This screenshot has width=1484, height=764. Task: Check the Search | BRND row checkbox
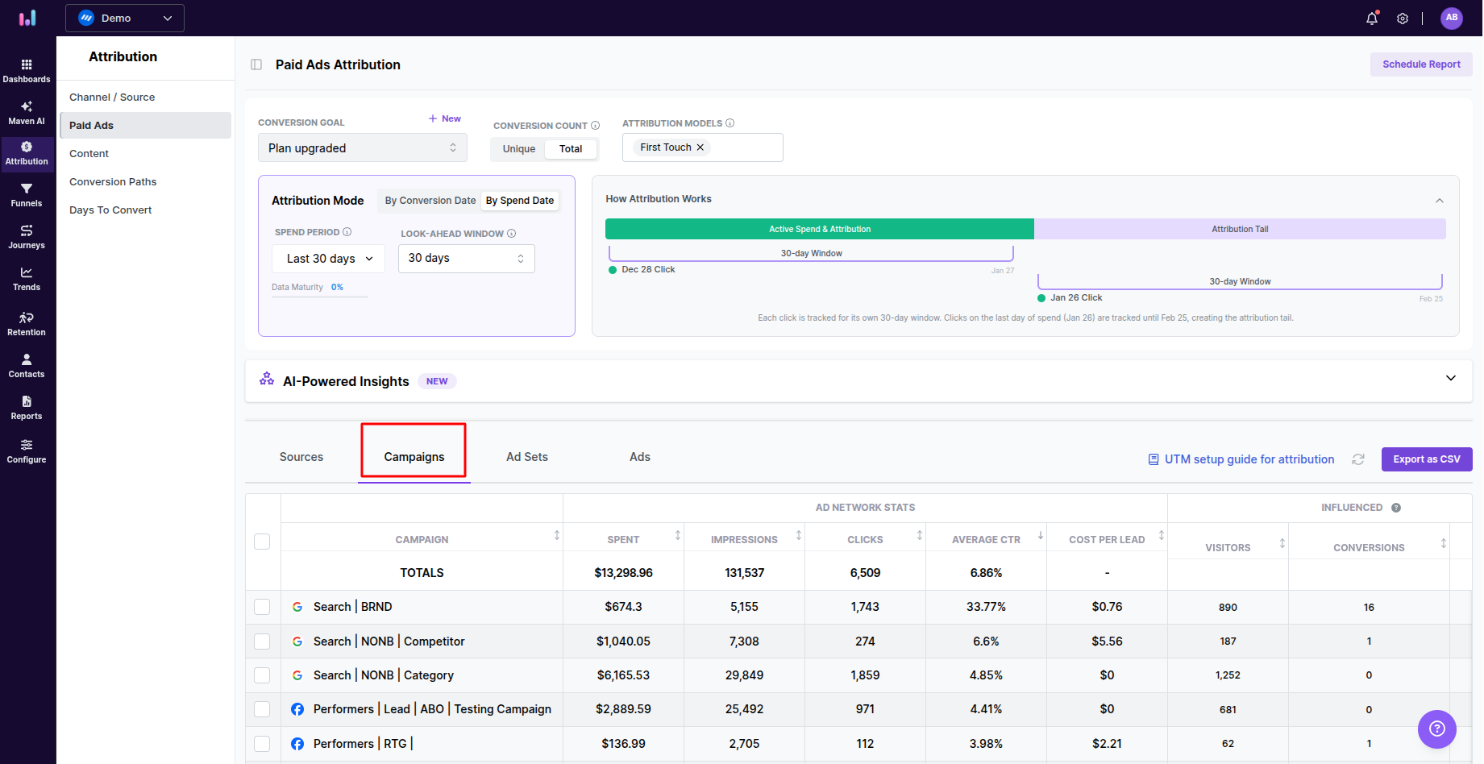click(262, 607)
